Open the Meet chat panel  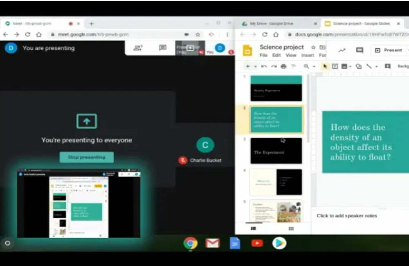pos(162,48)
